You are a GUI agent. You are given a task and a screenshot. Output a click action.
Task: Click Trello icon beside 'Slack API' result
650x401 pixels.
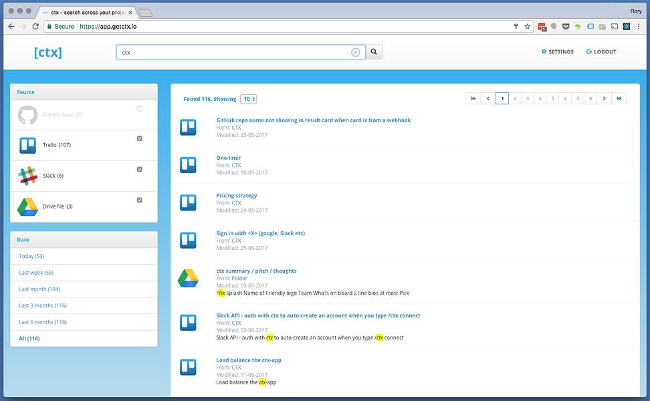pos(188,323)
